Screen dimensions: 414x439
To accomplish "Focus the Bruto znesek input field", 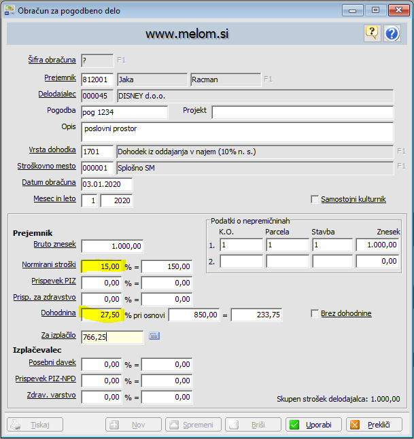I will (x=112, y=246).
